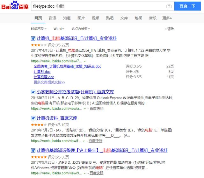Image resolution: width=204 pixels, height=178 pixels.
Task: Click the 百度一下 search button
Action: point(187,6)
